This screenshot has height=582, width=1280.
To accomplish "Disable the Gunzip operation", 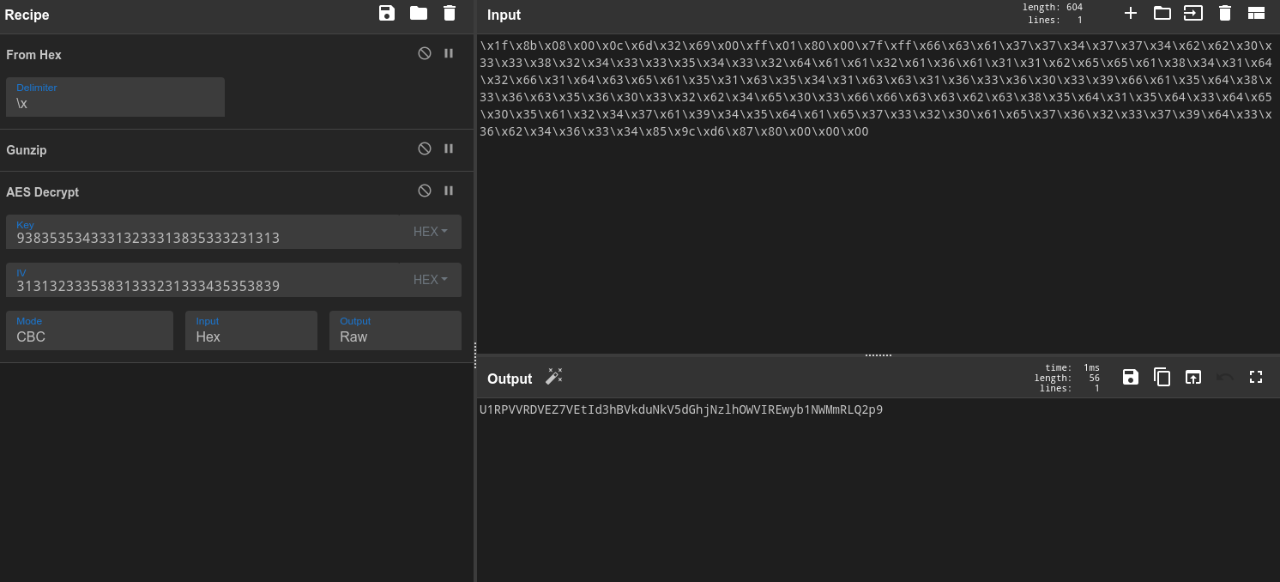I will click(x=425, y=149).
